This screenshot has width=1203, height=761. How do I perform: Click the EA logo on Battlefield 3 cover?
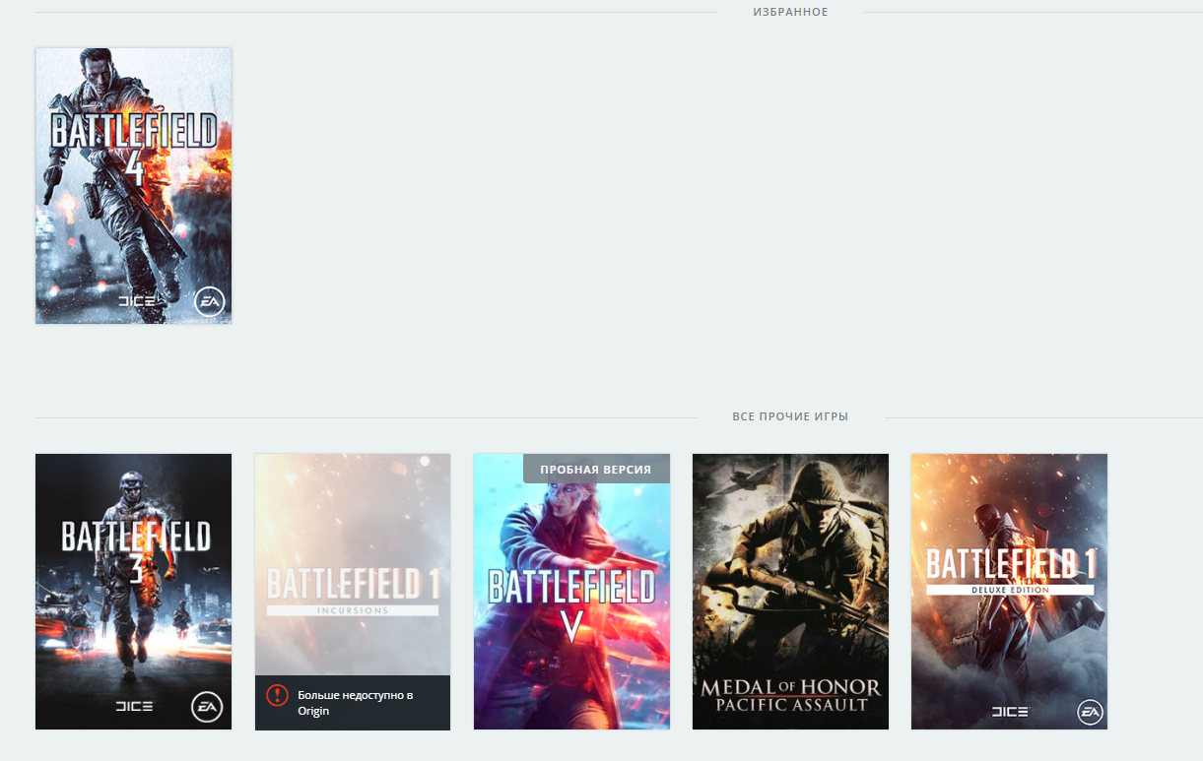coord(208,707)
